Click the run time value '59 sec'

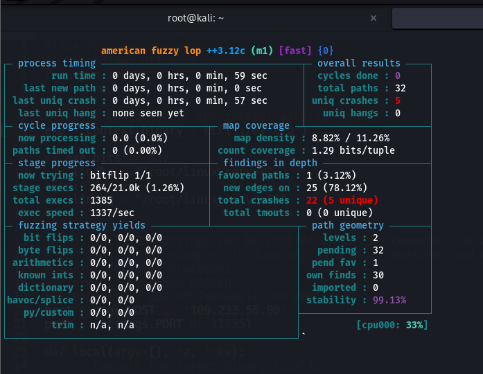click(251, 75)
